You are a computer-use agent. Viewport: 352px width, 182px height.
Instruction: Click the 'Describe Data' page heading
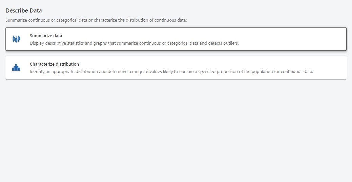pyautogui.click(x=24, y=10)
